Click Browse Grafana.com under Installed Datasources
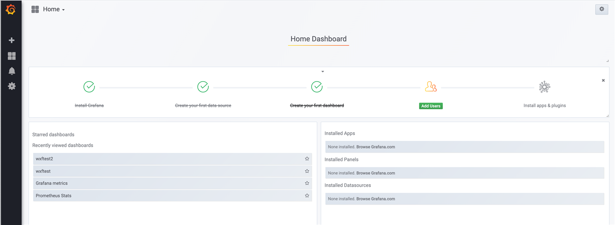This screenshot has width=615, height=225. pos(376,199)
